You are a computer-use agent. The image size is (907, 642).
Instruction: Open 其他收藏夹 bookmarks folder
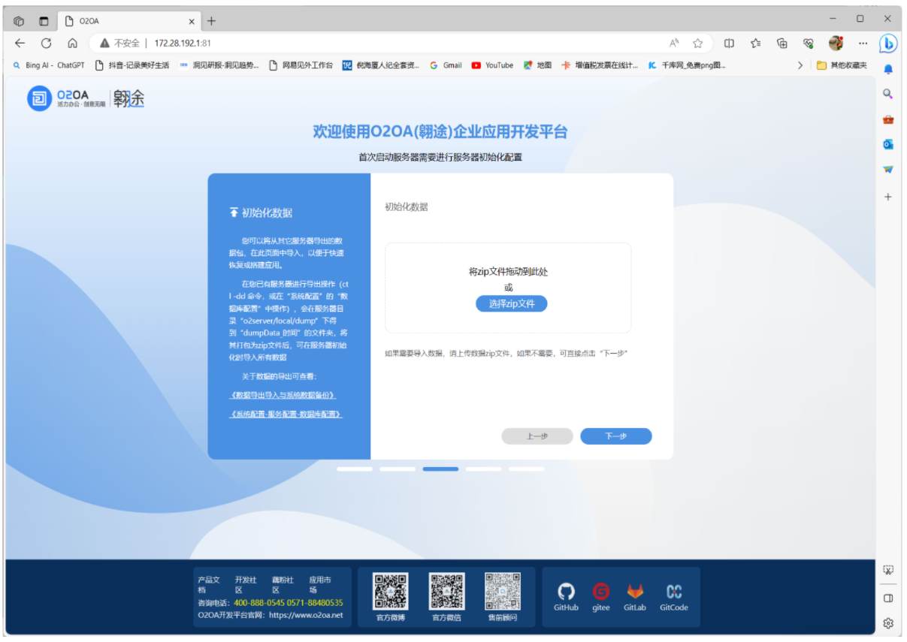tap(842, 65)
